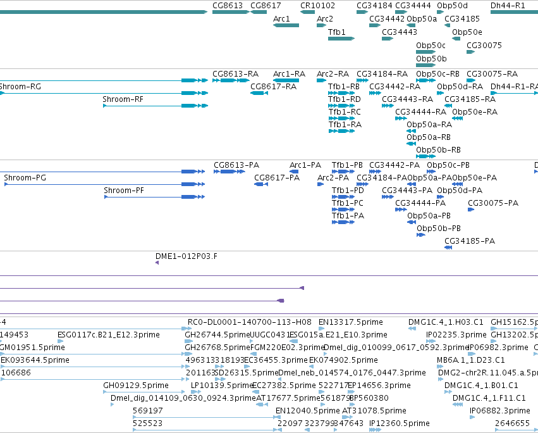The image size is (538, 433).
Task: Select the Obp50e gene label
Action: tap(467, 32)
